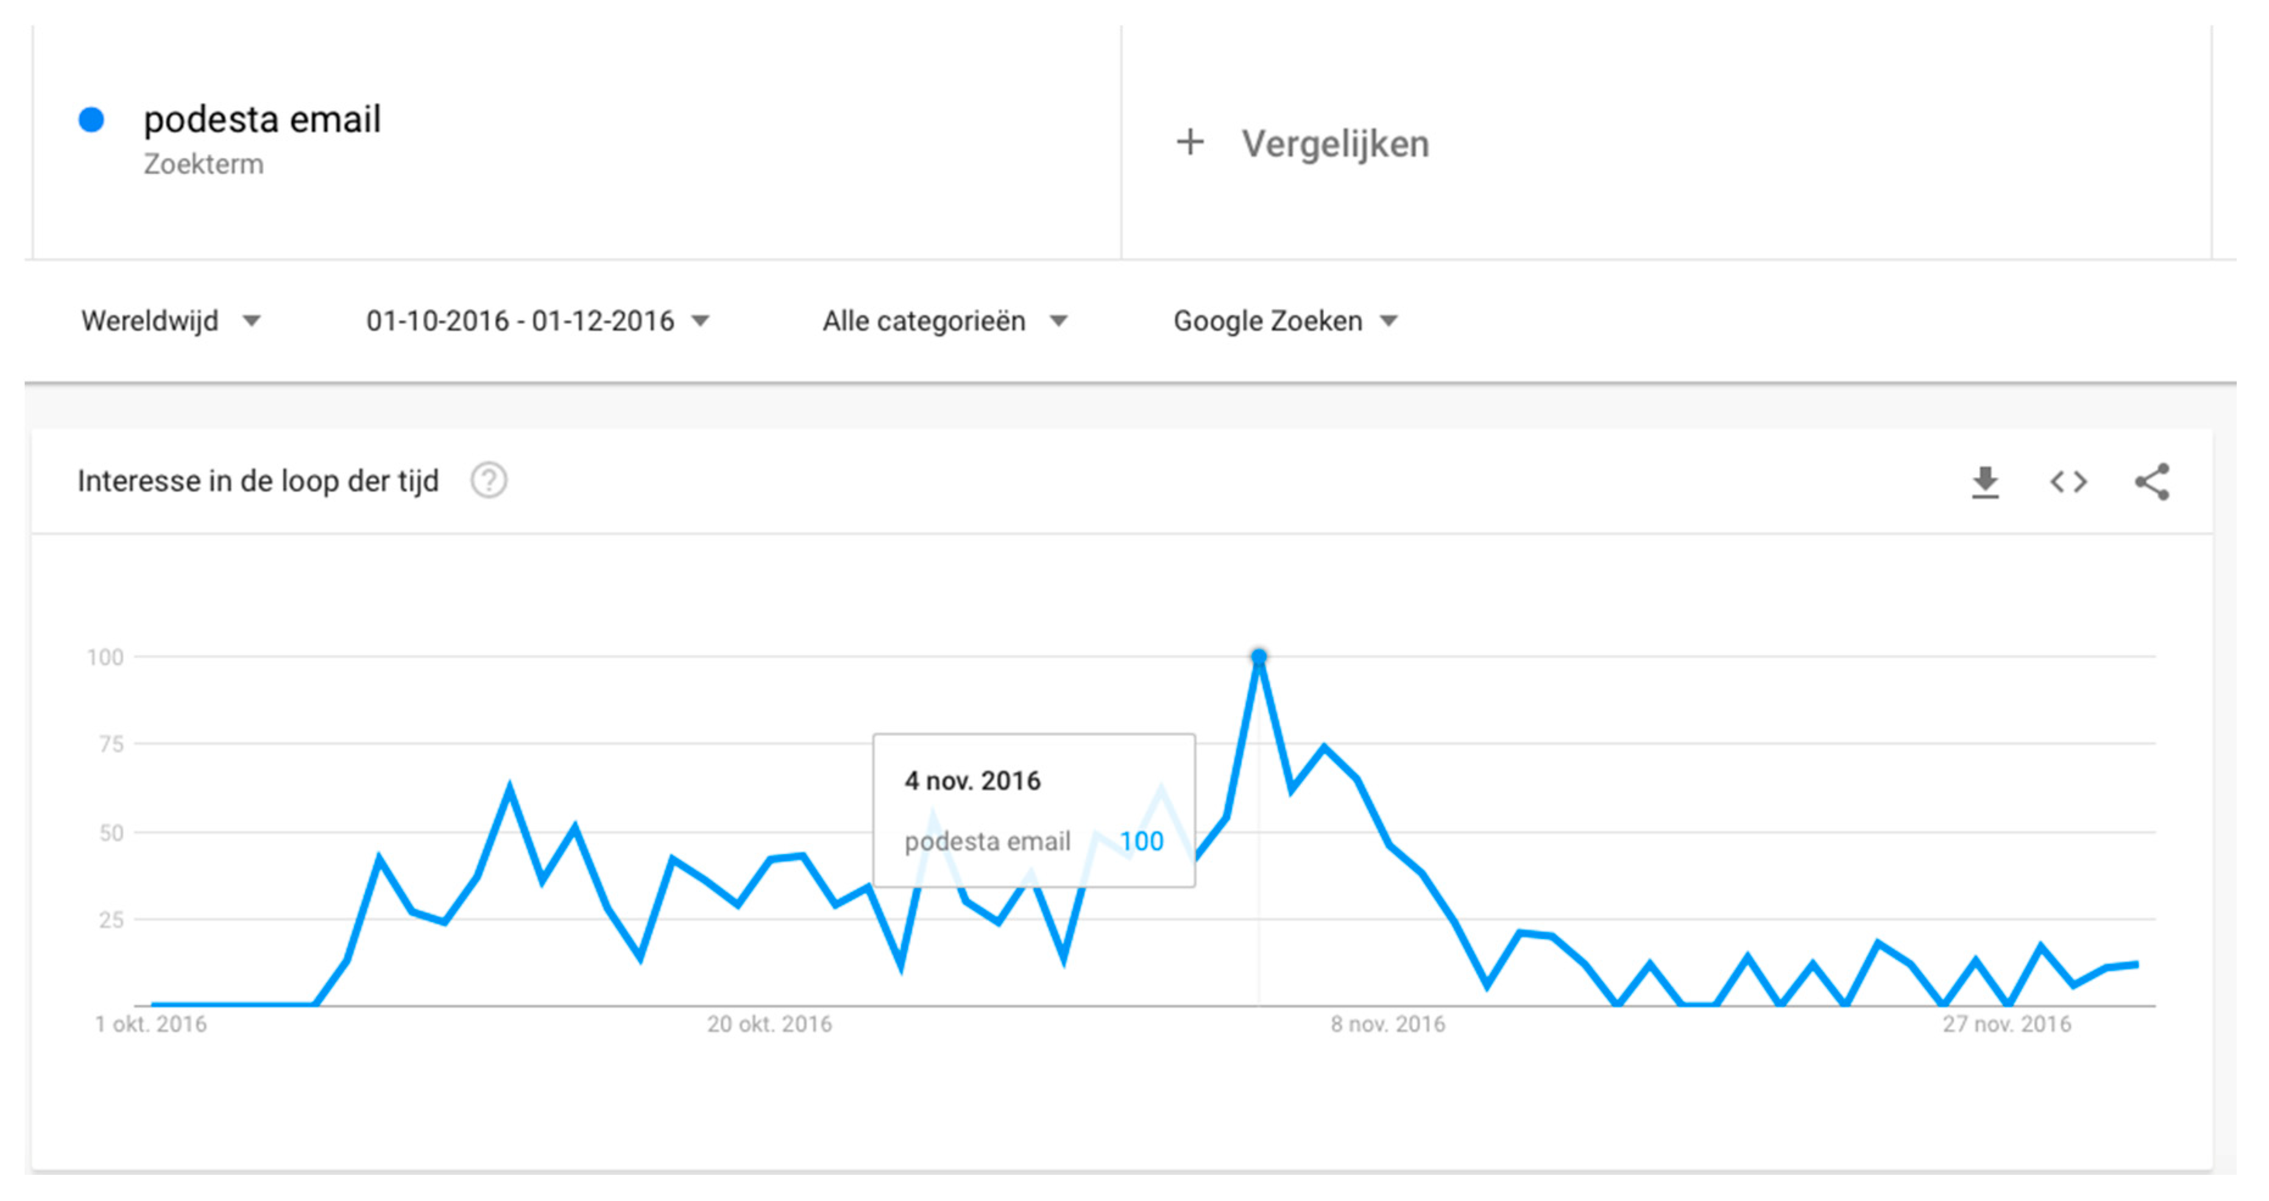Click the peak data point at 100
This screenshot has width=2269, height=1201.
coord(1259,656)
